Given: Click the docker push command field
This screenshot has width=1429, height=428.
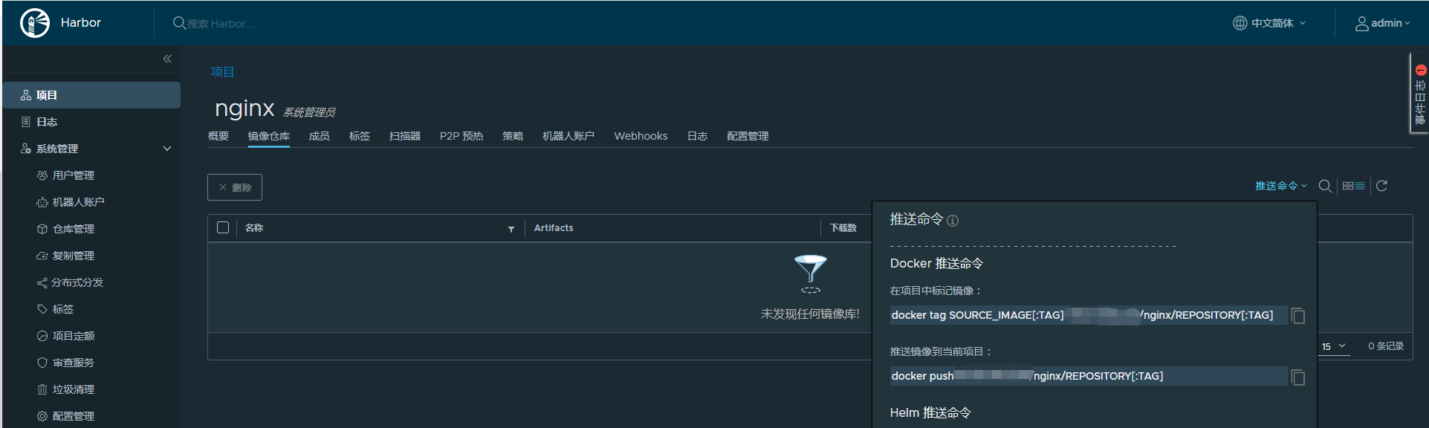Looking at the screenshot, I should 1088,376.
